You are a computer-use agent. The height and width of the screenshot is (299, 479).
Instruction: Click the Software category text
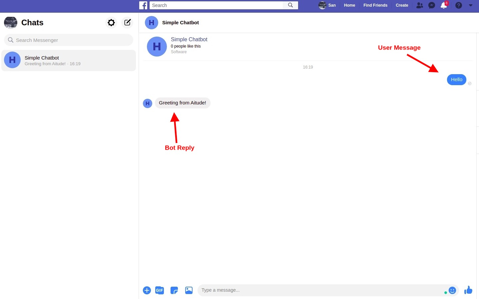(x=179, y=52)
